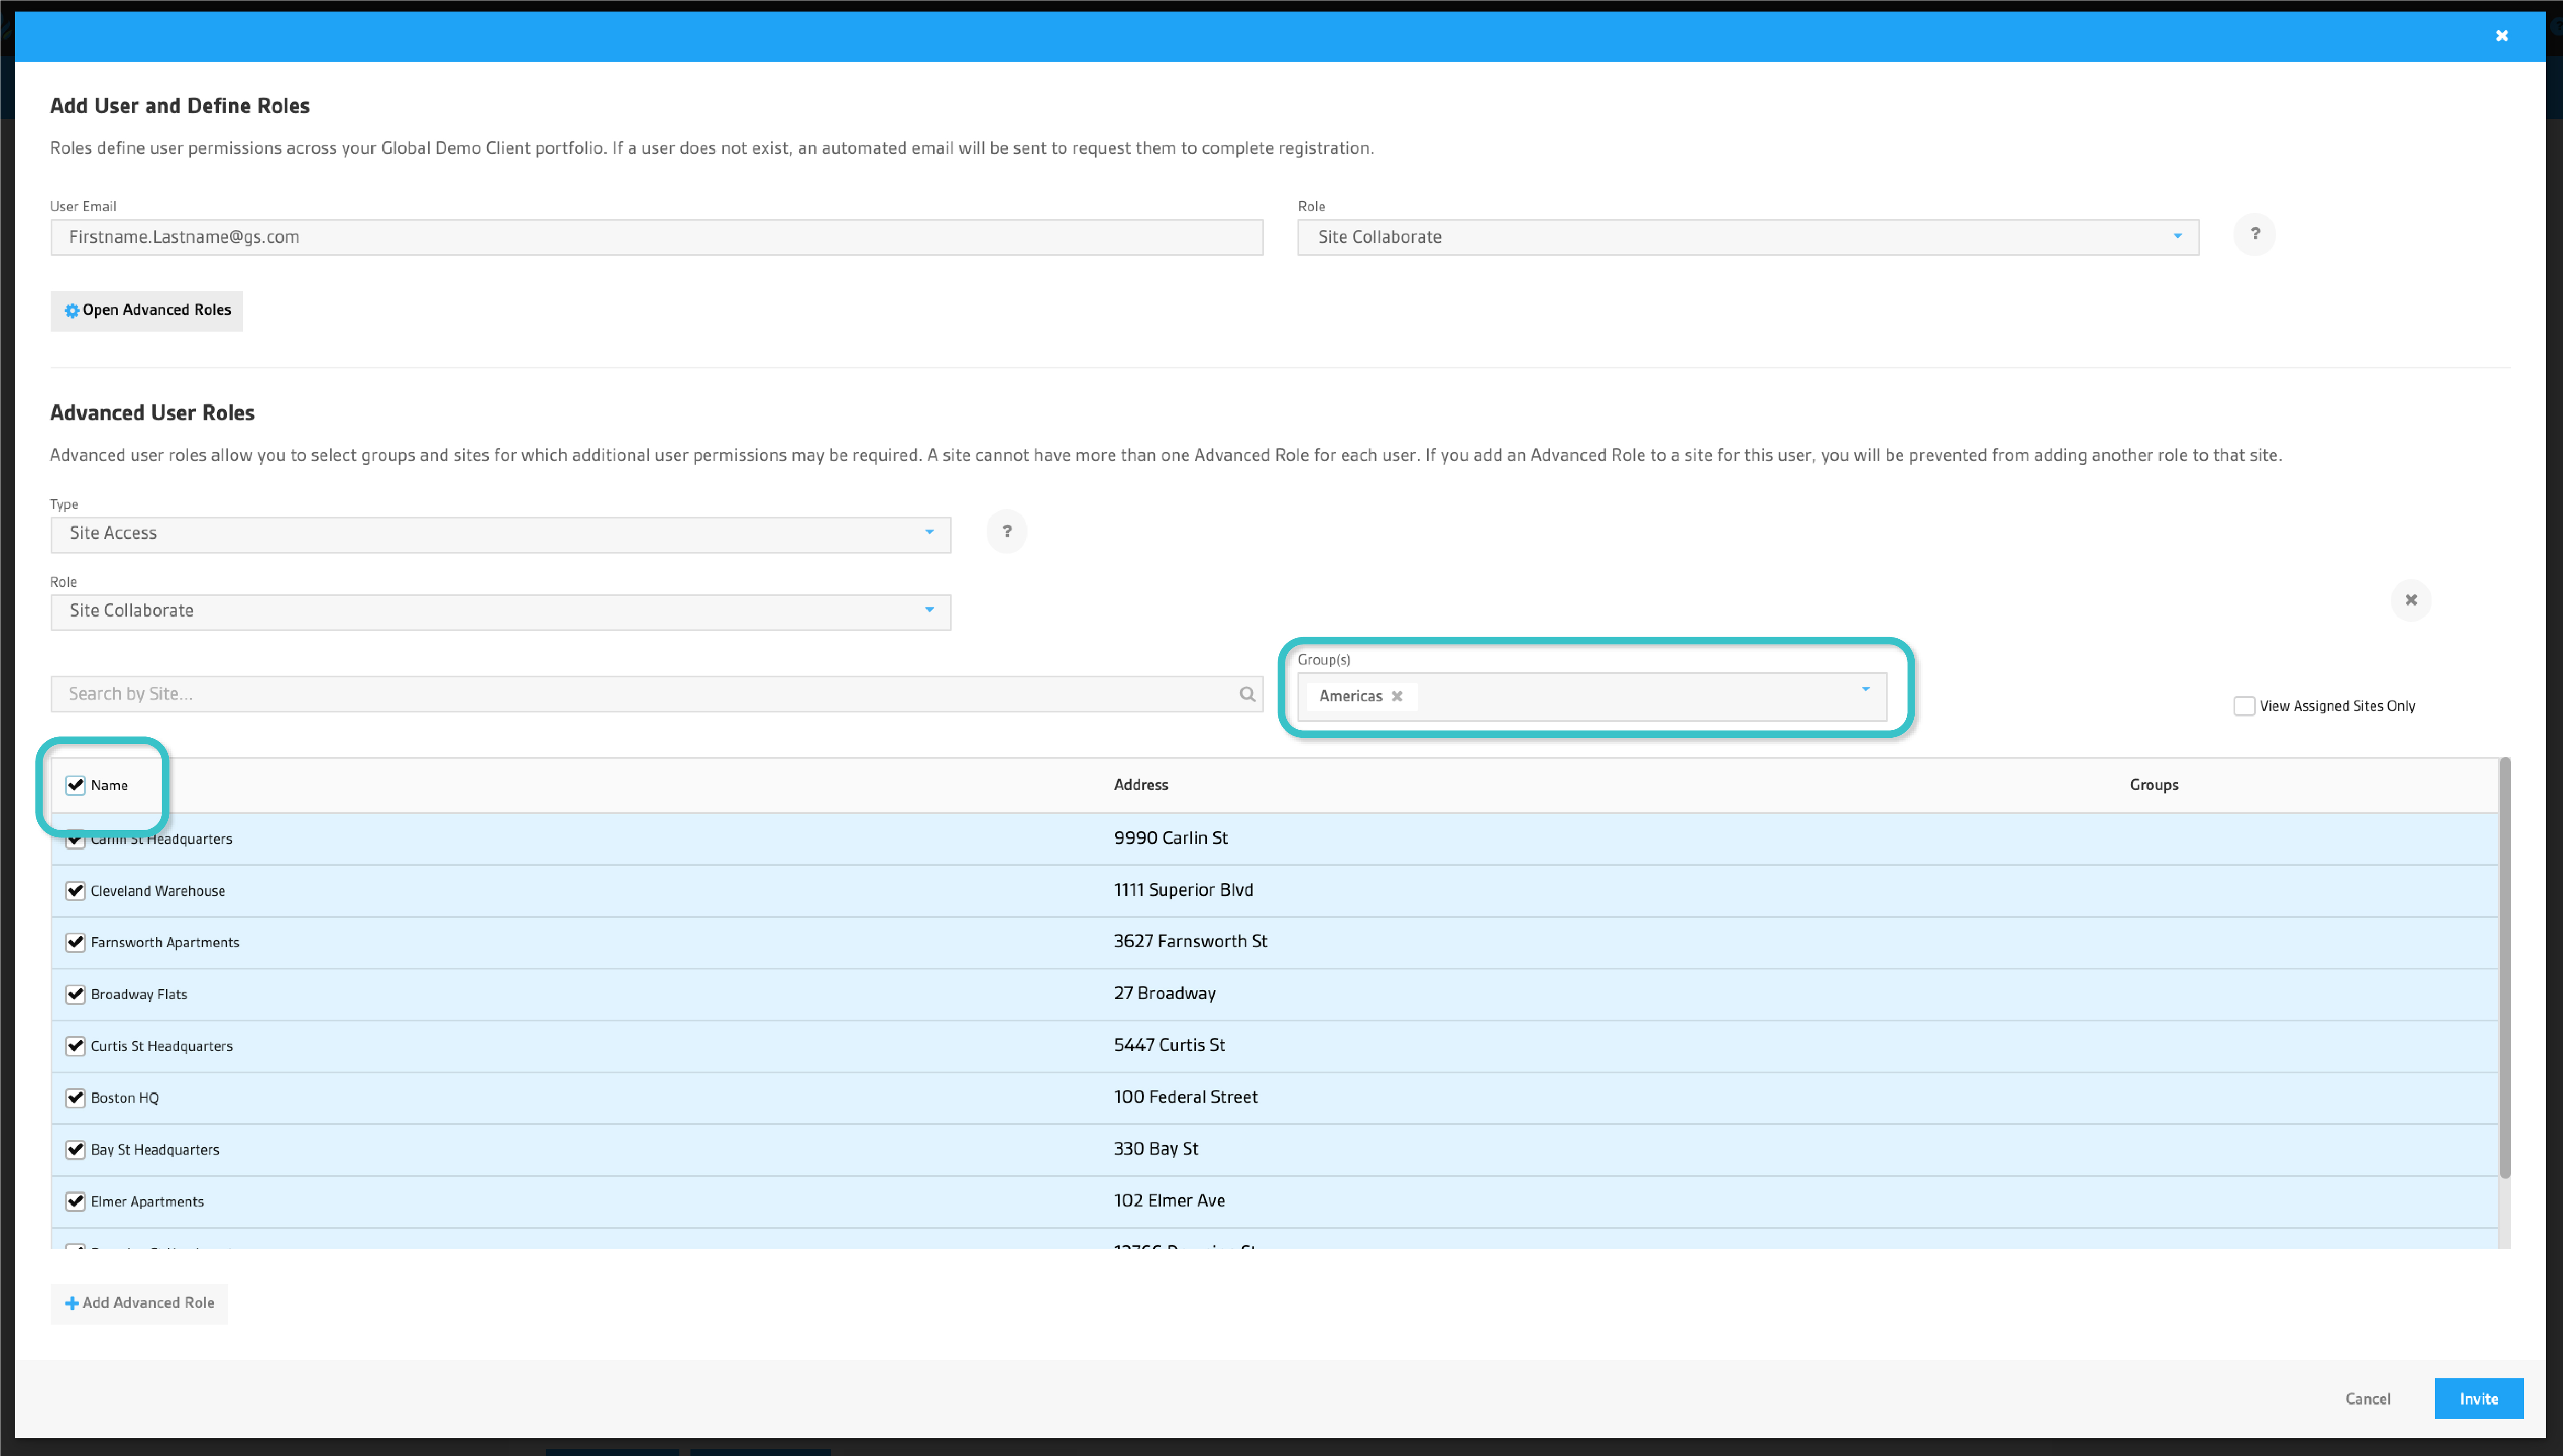Uncheck Cleveland Warehouse
This screenshot has height=1456, width=2563.
tap(75, 891)
